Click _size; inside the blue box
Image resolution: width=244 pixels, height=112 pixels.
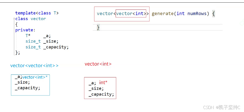point(22,82)
